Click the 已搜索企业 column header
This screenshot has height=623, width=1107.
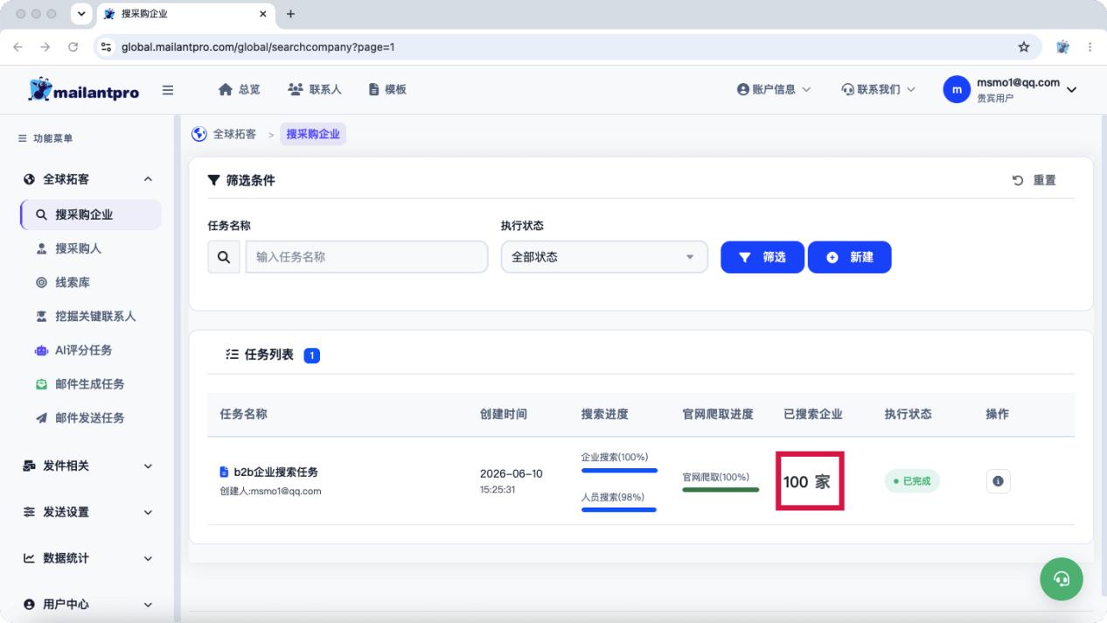pos(813,415)
